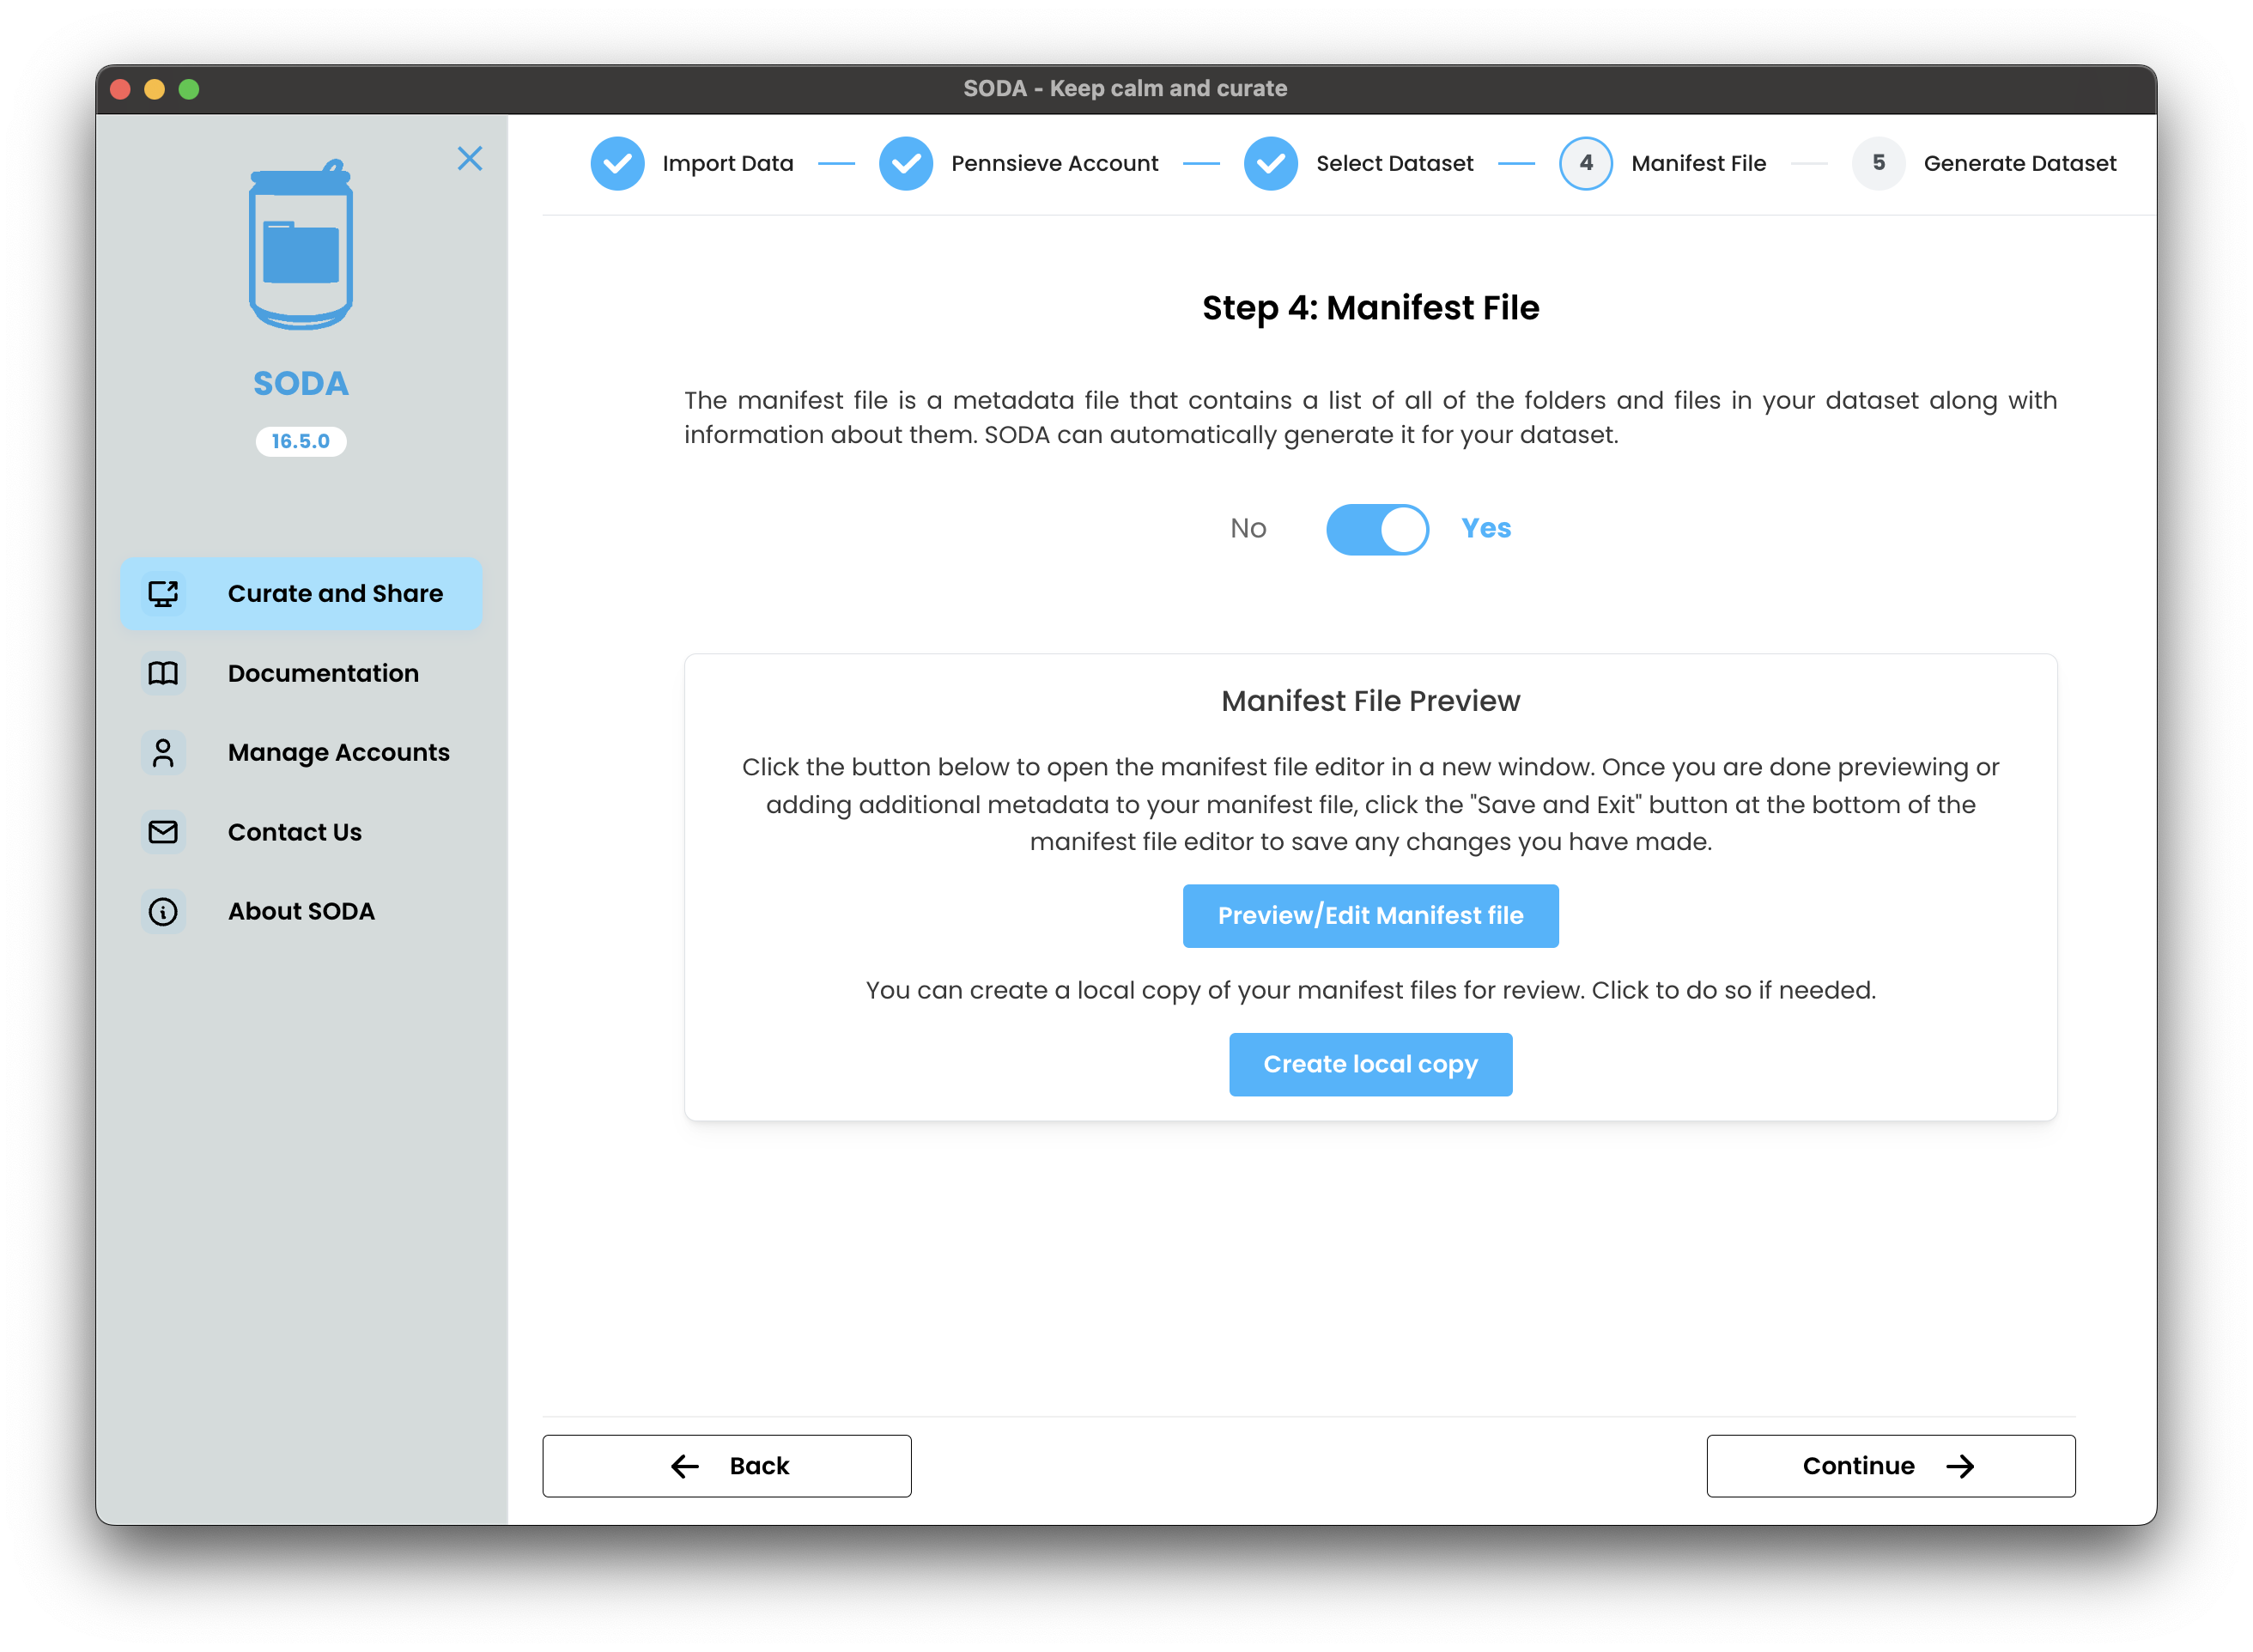Collapse the sidebar with the X icon
Screen dimensions: 2253x1652
tap(469, 159)
